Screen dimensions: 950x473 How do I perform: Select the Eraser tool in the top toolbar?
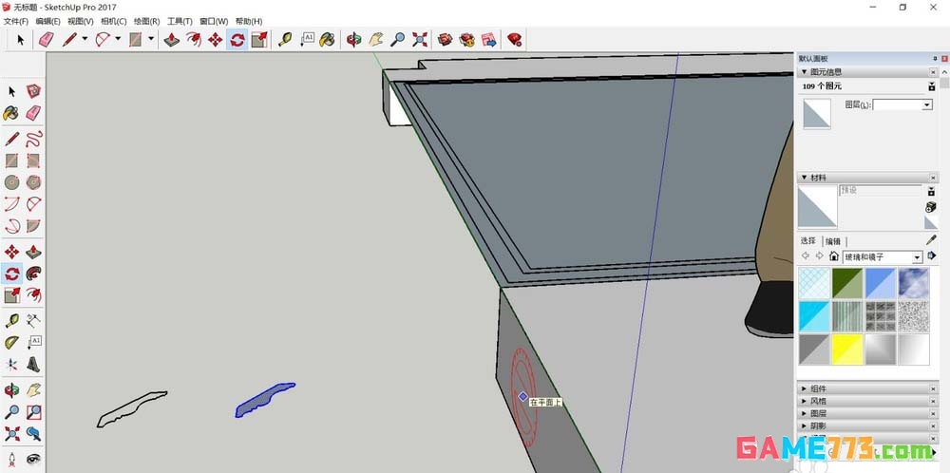pos(46,40)
